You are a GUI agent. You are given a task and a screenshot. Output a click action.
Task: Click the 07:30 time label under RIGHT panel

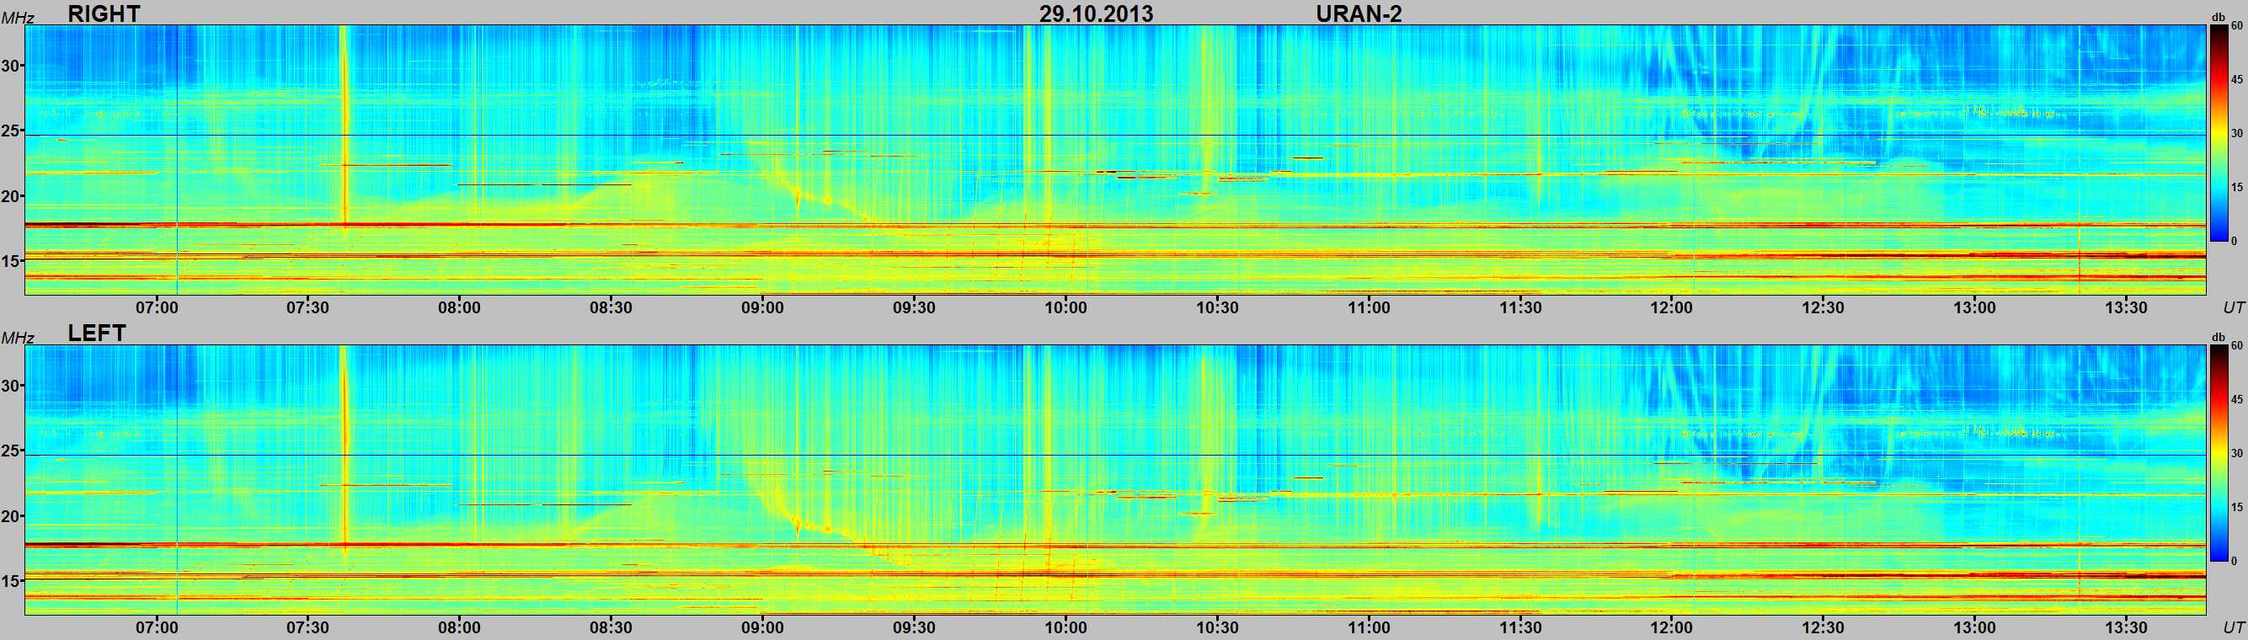point(308,307)
